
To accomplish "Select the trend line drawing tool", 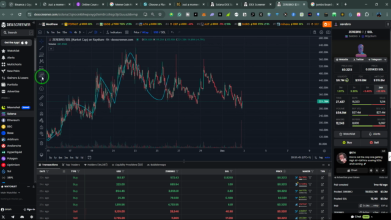I will pos(42,48).
